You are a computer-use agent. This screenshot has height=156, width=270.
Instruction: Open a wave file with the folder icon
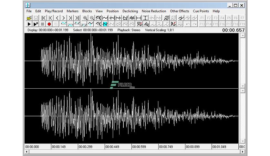[29, 18]
